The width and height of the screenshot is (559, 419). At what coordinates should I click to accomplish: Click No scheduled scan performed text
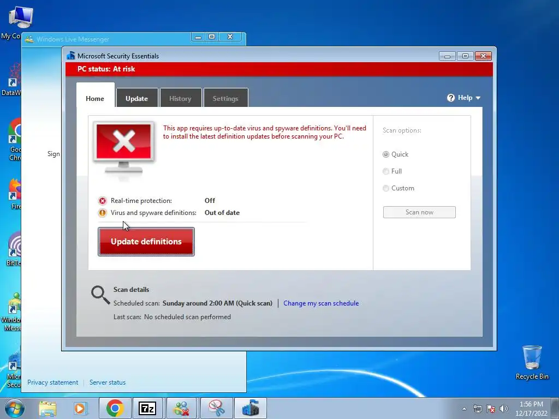(187, 317)
